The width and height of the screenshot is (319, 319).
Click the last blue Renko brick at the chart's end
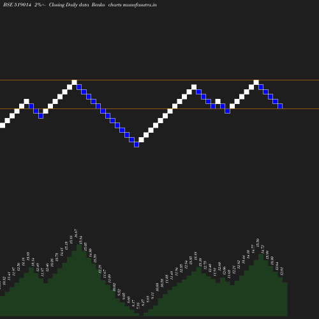pos(280,106)
